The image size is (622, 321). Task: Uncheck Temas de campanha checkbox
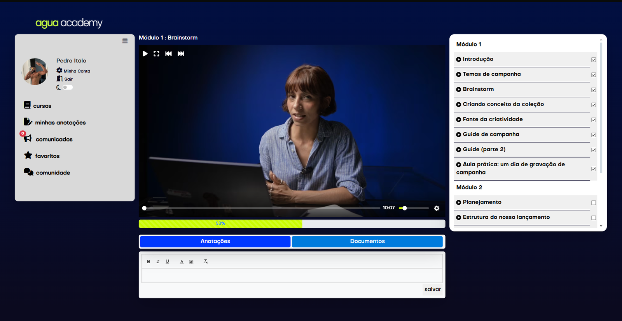point(594,75)
